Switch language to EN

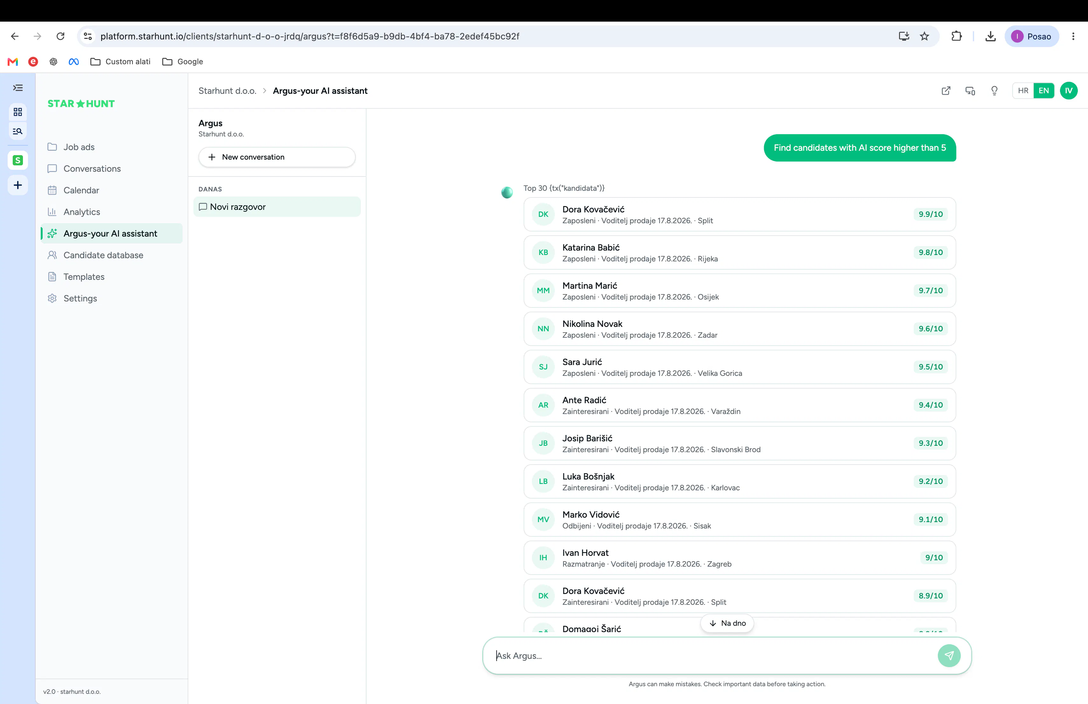point(1044,90)
